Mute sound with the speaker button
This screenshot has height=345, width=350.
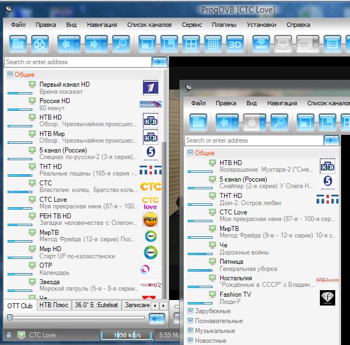157,318
